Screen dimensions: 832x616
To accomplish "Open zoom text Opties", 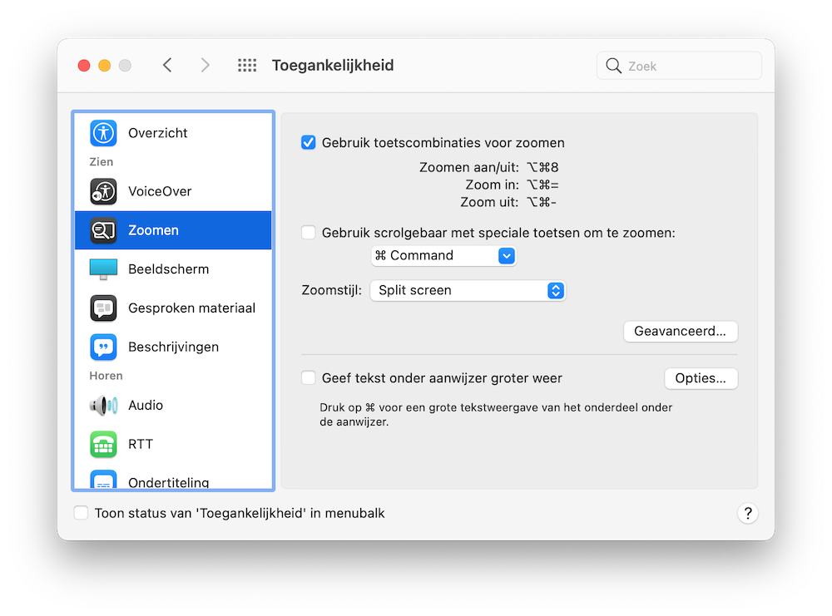I will tap(701, 377).
